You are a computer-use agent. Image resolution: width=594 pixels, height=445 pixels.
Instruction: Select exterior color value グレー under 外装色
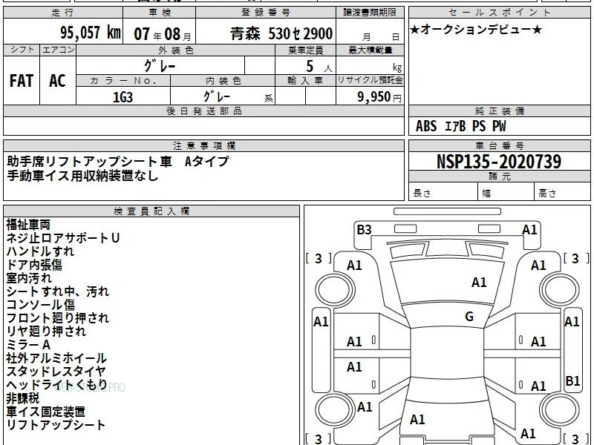pos(160,66)
